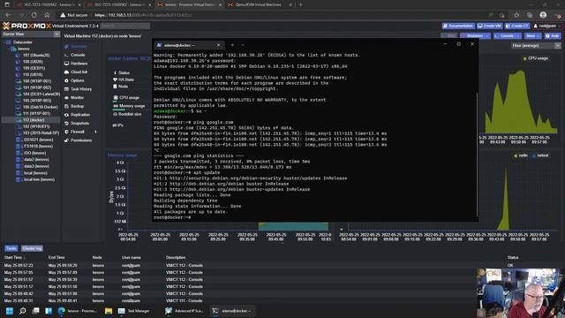565x318 pixels.
Task: Click the Console button in toolbar
Action: coord(504,36)
